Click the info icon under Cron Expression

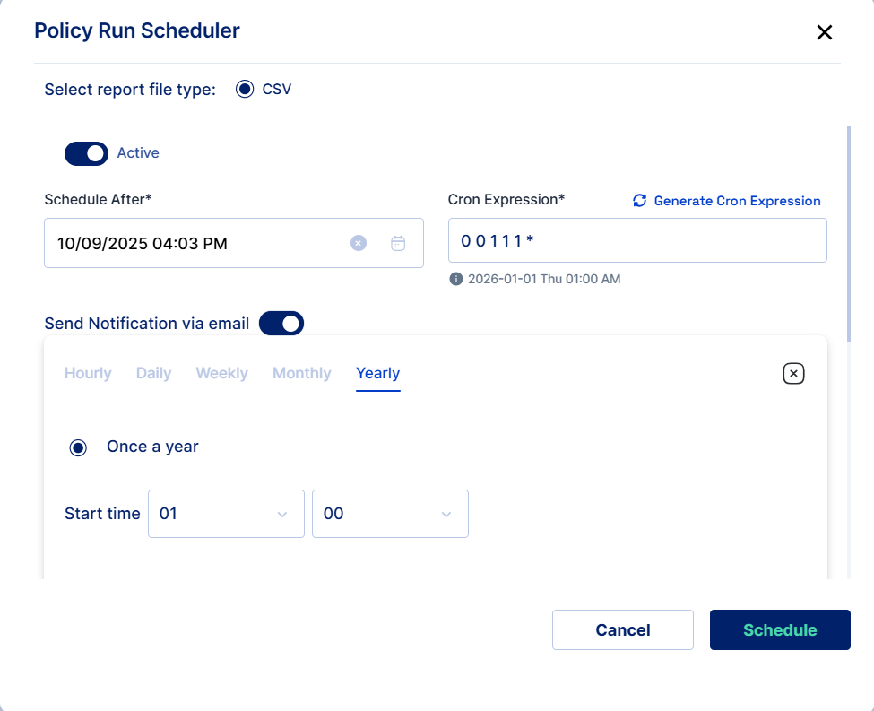pos(455,279)
